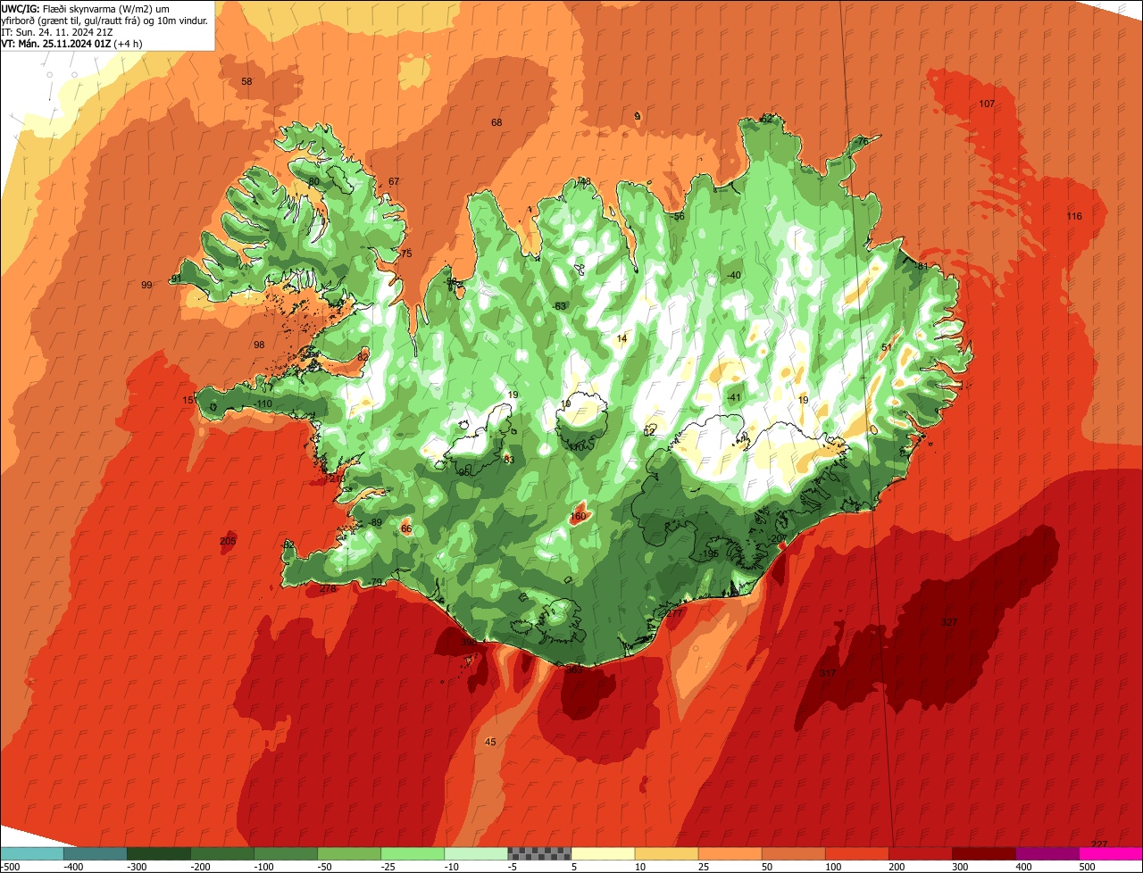Click the value -195 near the south coast
Viewport: 1143px width, 873px height.
709,553
